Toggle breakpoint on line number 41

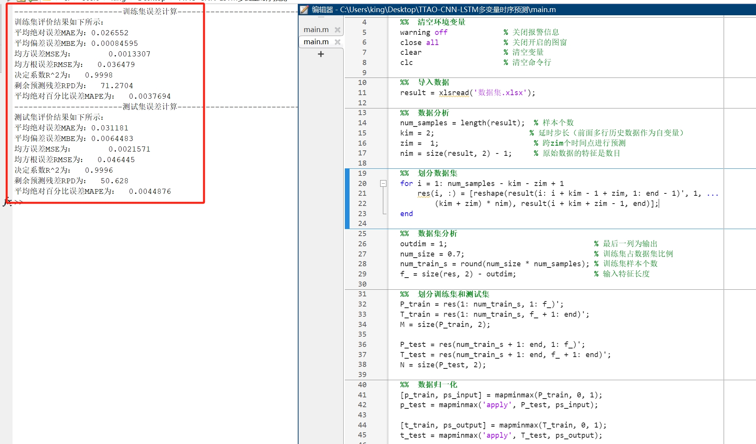362,395
